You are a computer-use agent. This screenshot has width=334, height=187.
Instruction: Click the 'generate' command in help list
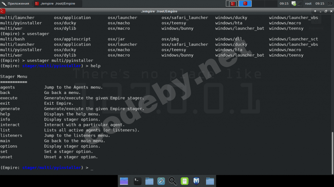click(10, 109)
